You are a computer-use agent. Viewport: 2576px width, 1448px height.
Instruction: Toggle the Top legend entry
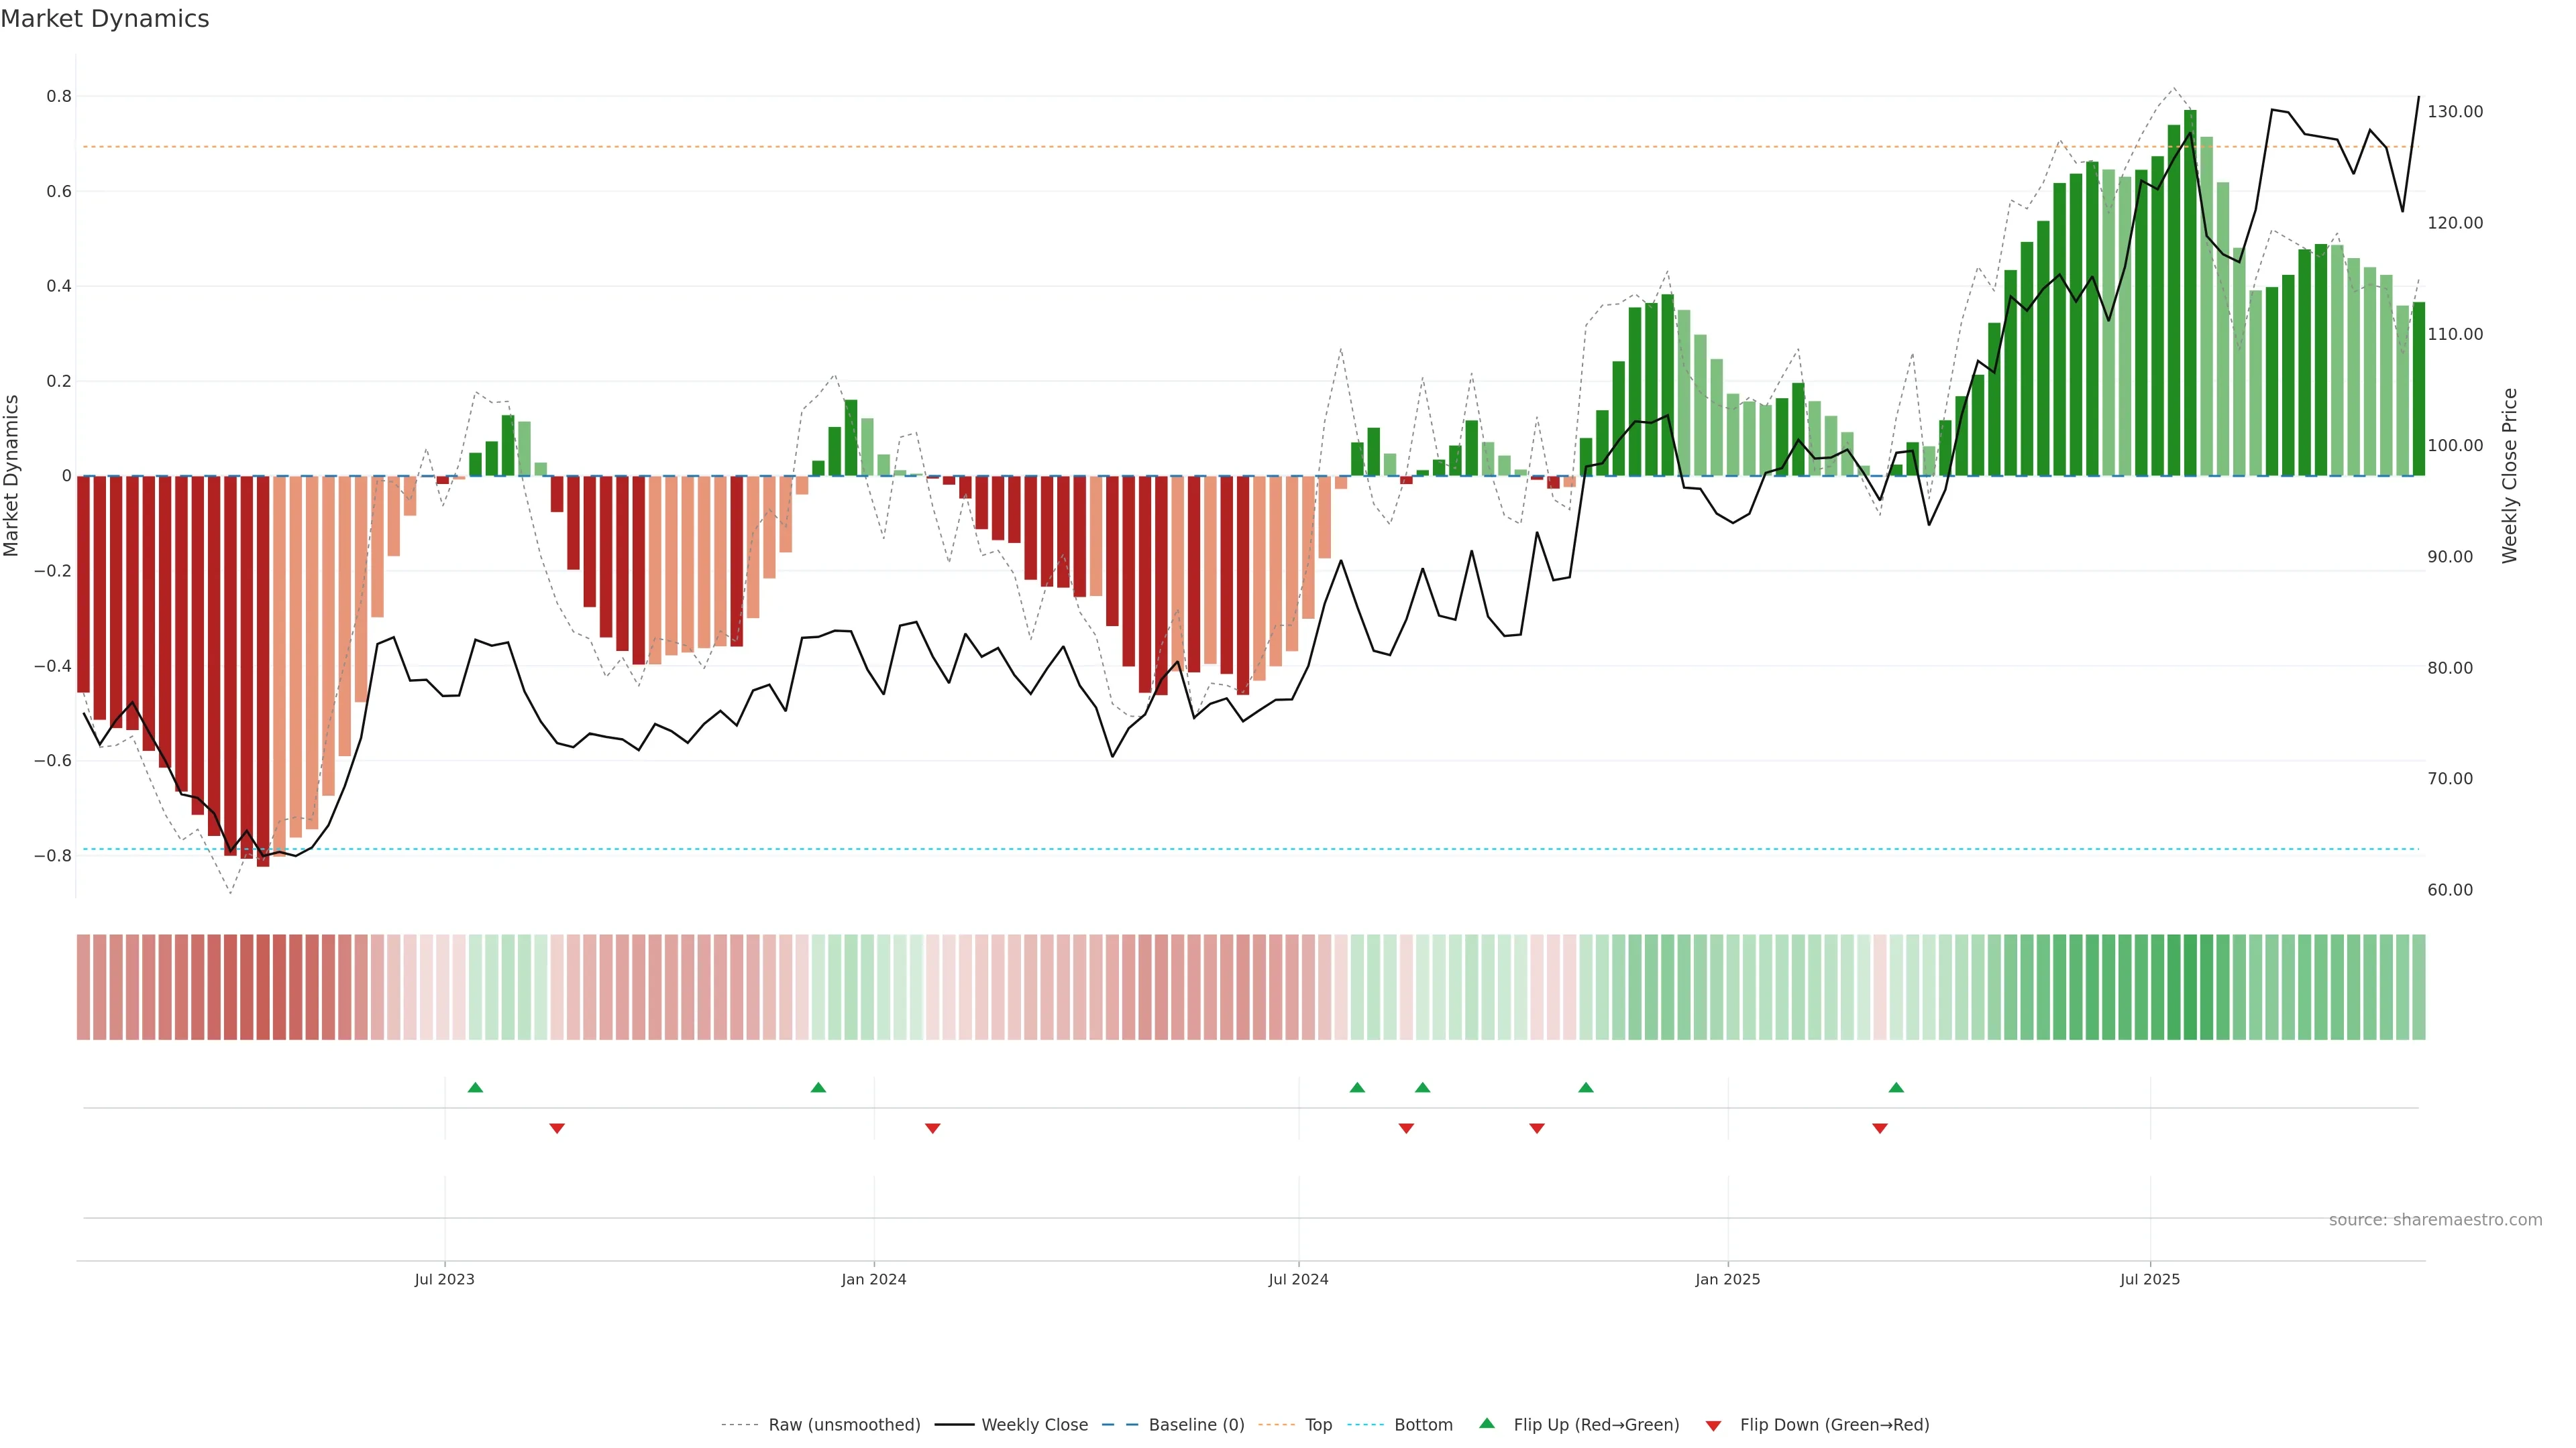point(1318,1424)
